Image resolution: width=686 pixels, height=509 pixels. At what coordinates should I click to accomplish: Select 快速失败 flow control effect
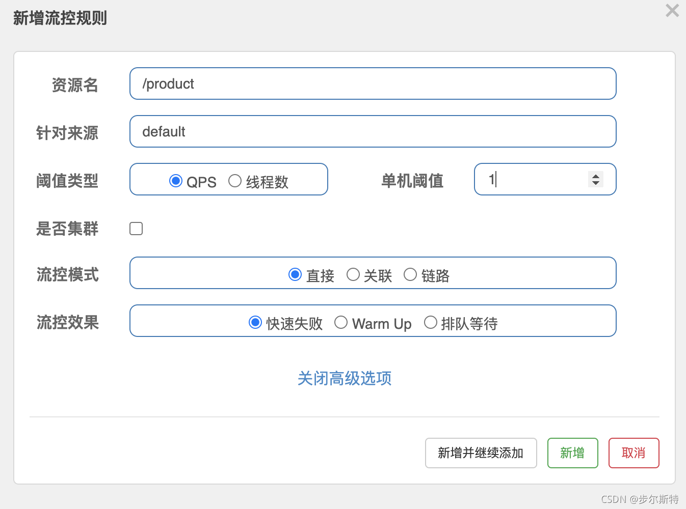click(255, 322)
